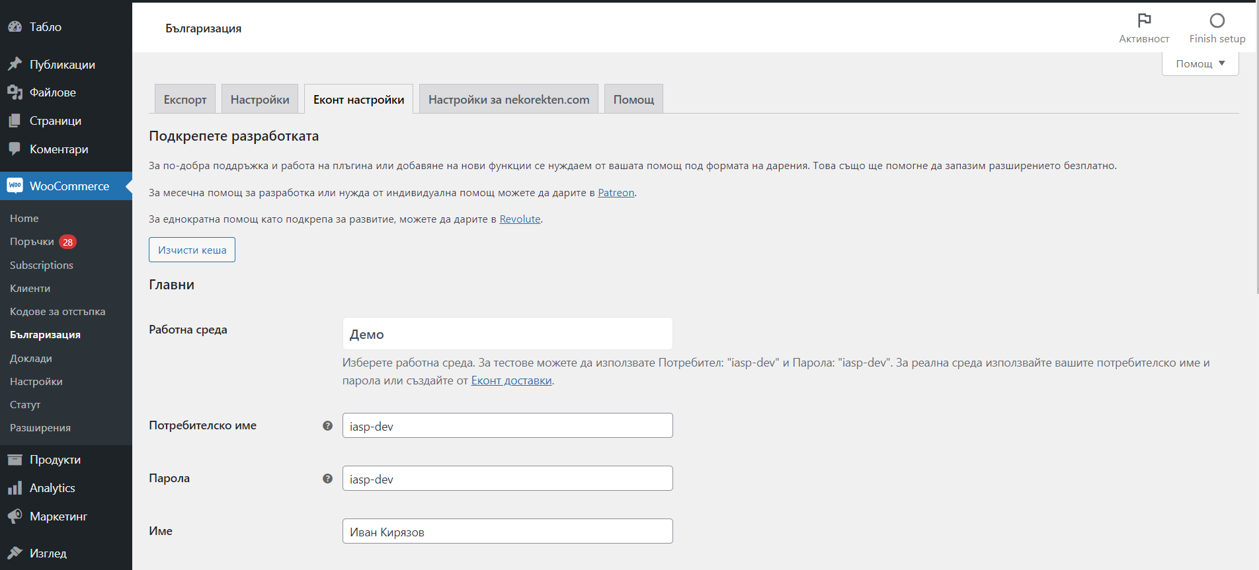
Task: Click the WooCommerce logo icon
Action: click(x=15, y=186)
